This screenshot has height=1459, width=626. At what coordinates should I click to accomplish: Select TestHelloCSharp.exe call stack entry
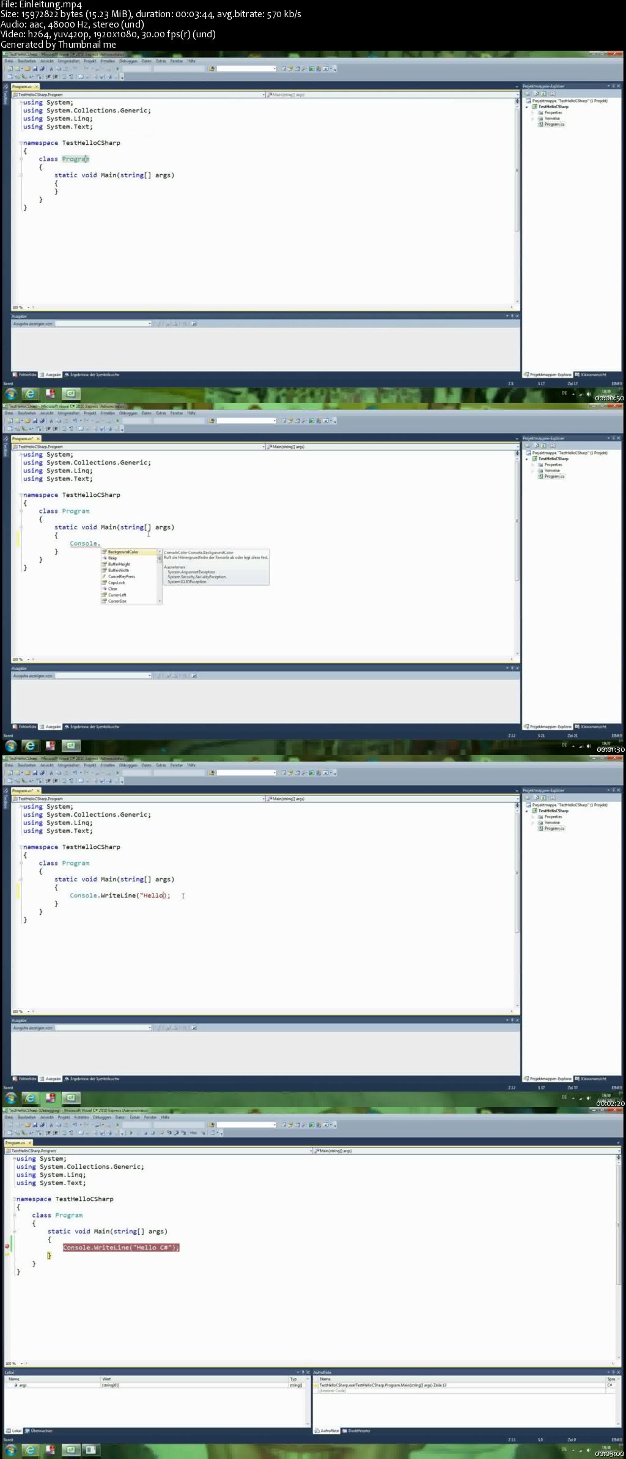(x=461, y=1385)
